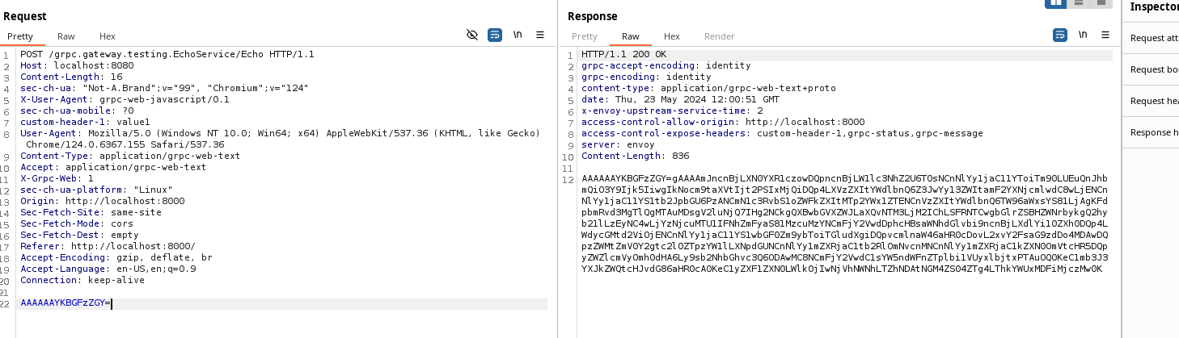The image size is (1179, 338).
Task: Click the X-Grpc-Web: 1 header
Action: [x=57, y=179]
